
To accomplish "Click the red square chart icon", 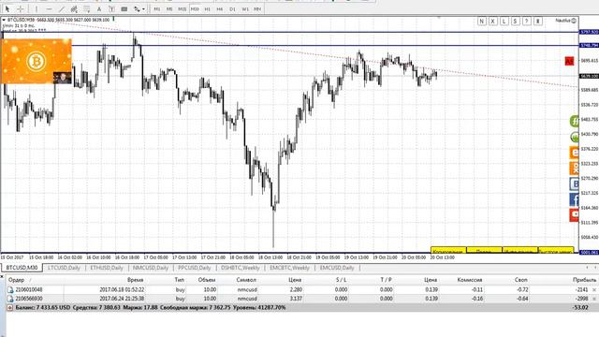I will 569,61.
